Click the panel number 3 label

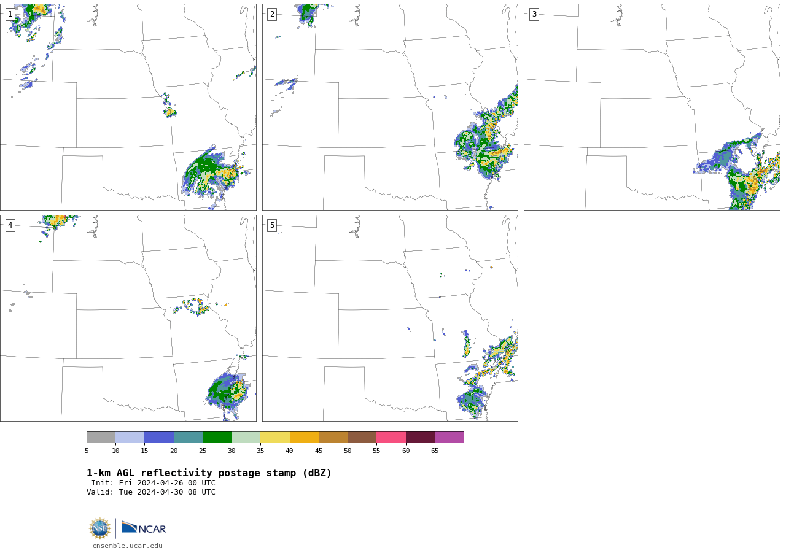coord(534,14)
